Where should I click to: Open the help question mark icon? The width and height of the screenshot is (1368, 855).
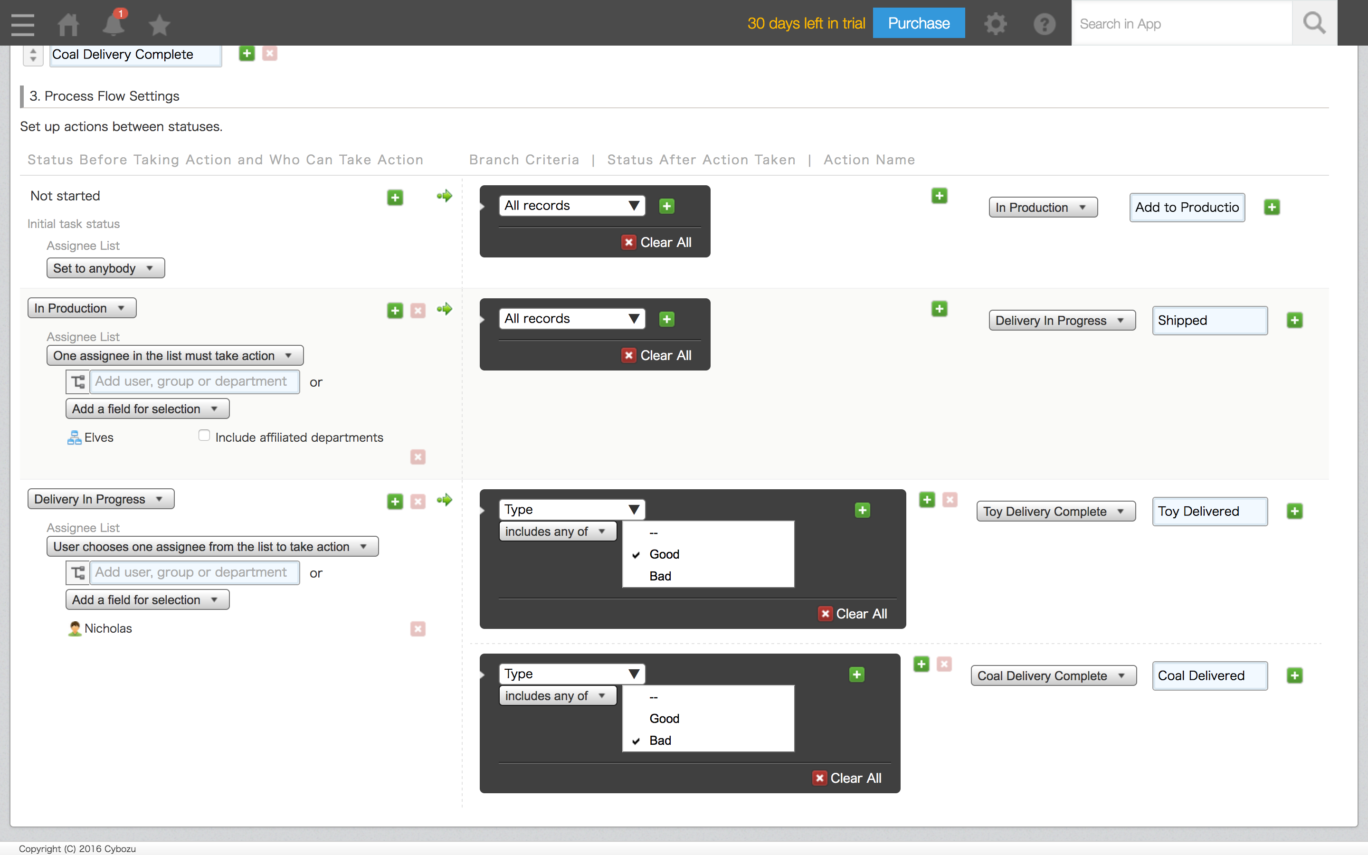coord(1044,24)
